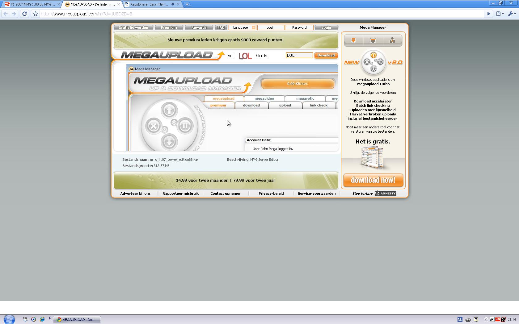
Task: Click the Go arrow beside the address bar
Action: [x=489, y=14]
